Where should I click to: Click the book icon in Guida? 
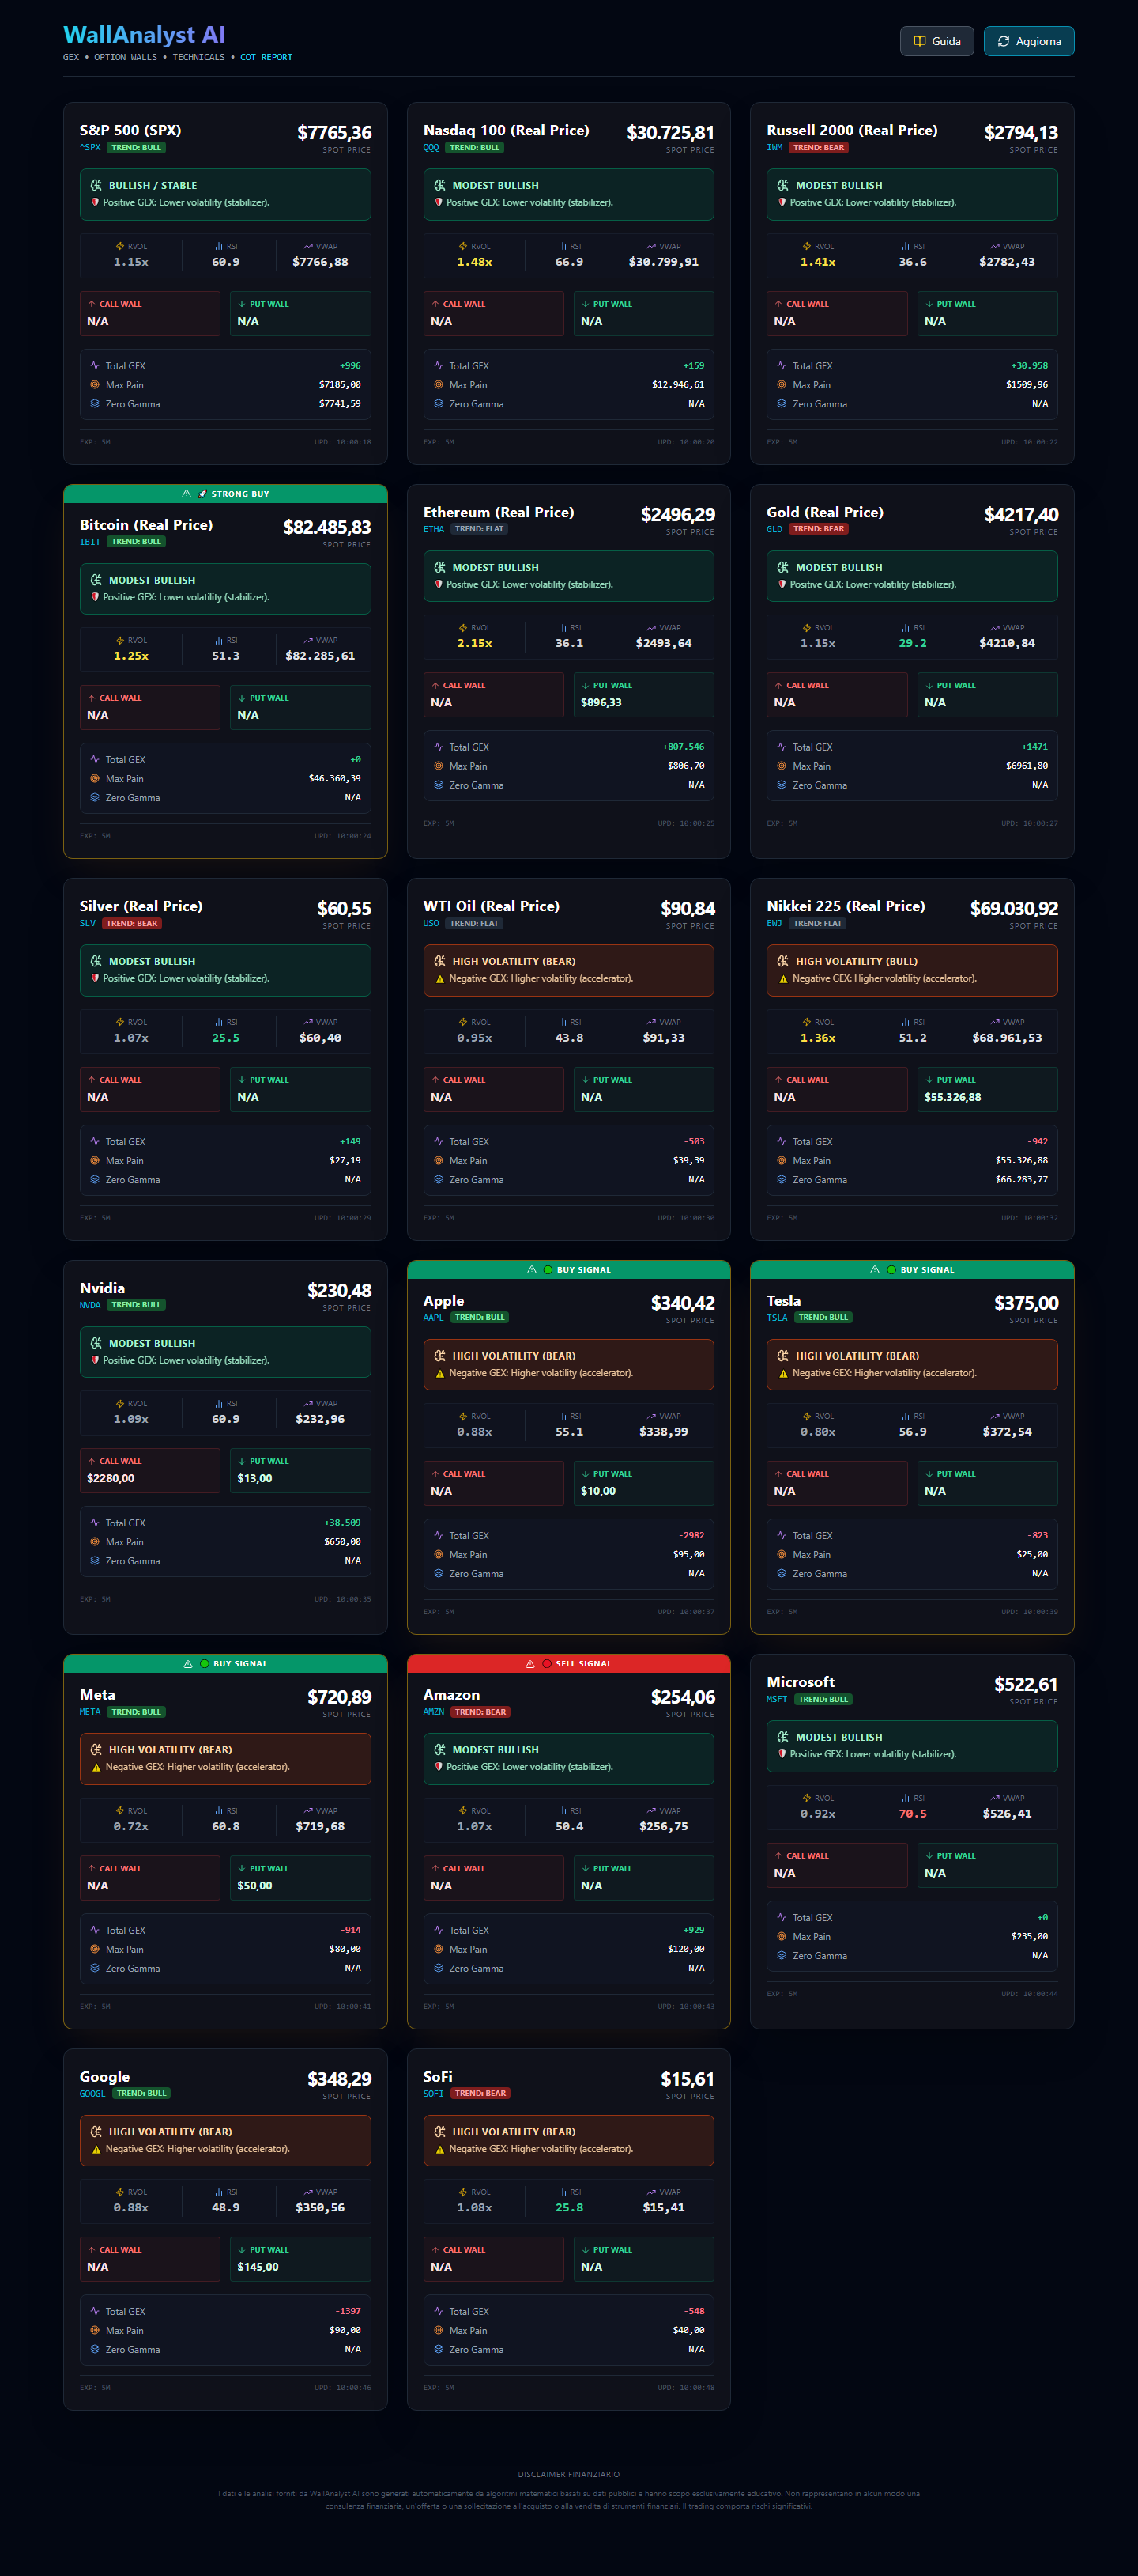click(x=919, y=41)
